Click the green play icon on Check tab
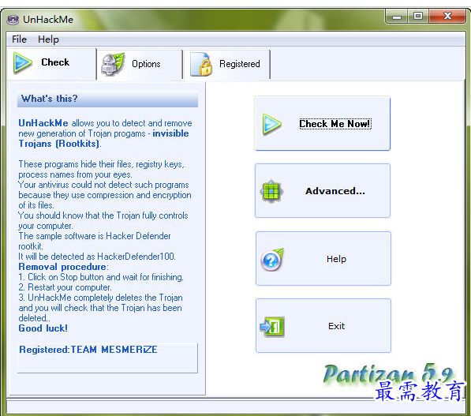The width and height of the screenshot is (471, 416). tap(22, 62)
